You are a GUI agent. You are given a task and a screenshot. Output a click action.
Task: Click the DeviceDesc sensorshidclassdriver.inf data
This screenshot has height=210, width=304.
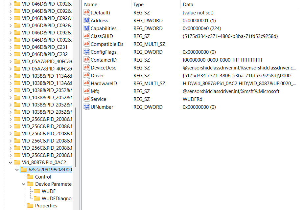pos(239,68)
